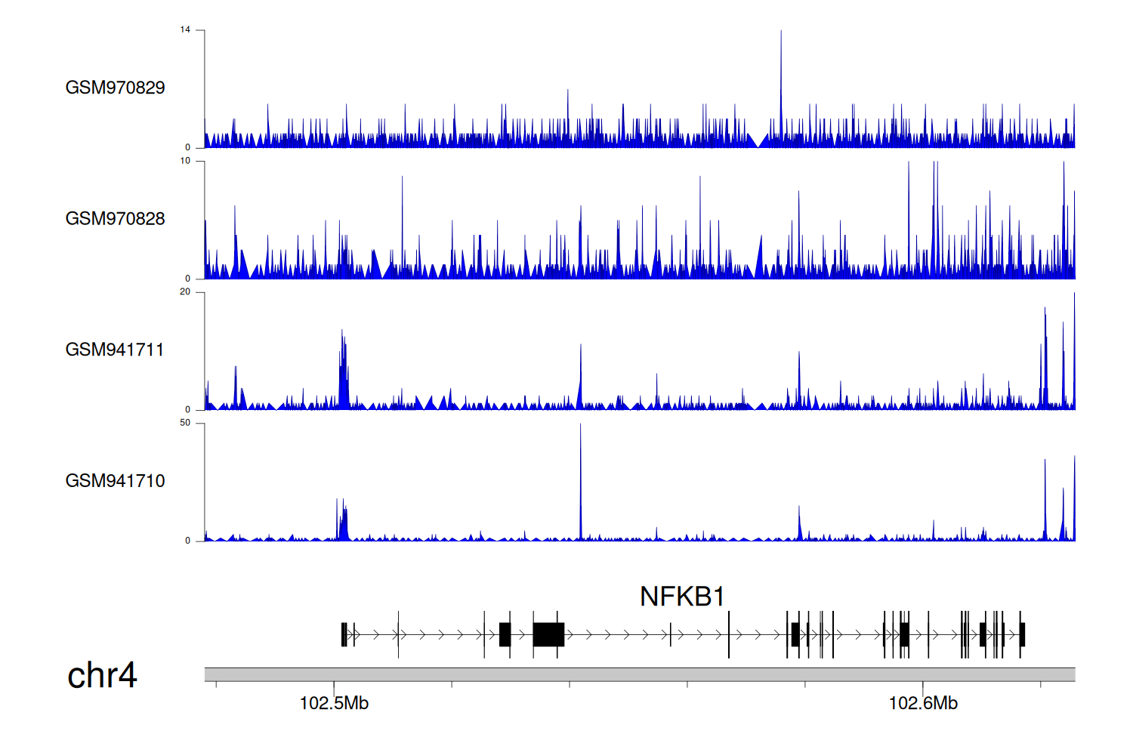The width and height of the screenshot is (1133, 740).
Task: Click the 102.5Mb axis position label
Action: coord(334,703)
